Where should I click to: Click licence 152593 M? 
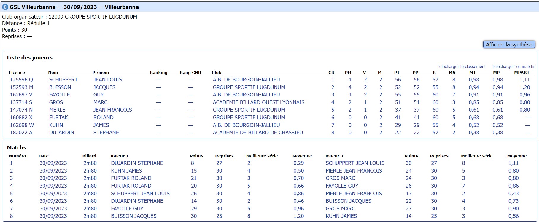[x=22, y=87]
